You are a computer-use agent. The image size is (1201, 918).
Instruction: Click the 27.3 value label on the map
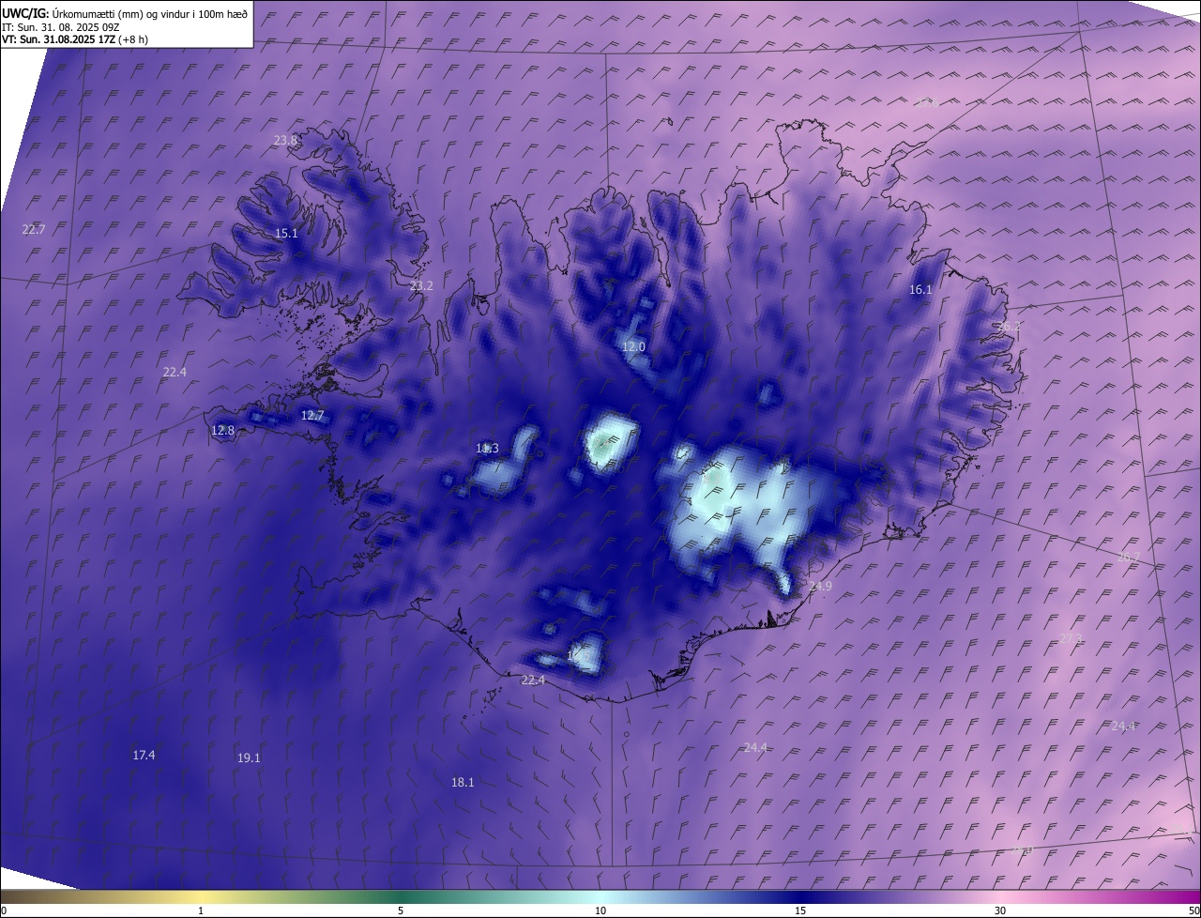click(1071, 638)
